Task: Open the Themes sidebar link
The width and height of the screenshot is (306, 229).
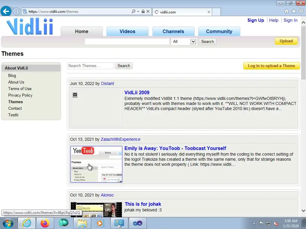Action: click(16, 102)
